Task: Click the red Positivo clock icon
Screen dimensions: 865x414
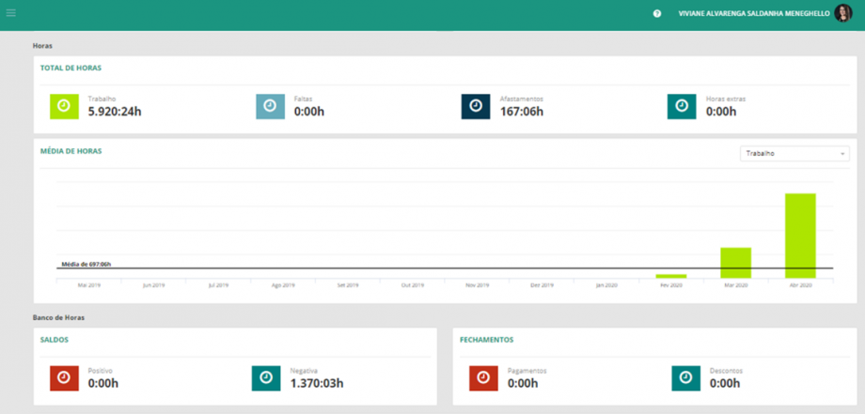Action: point(64,377)
